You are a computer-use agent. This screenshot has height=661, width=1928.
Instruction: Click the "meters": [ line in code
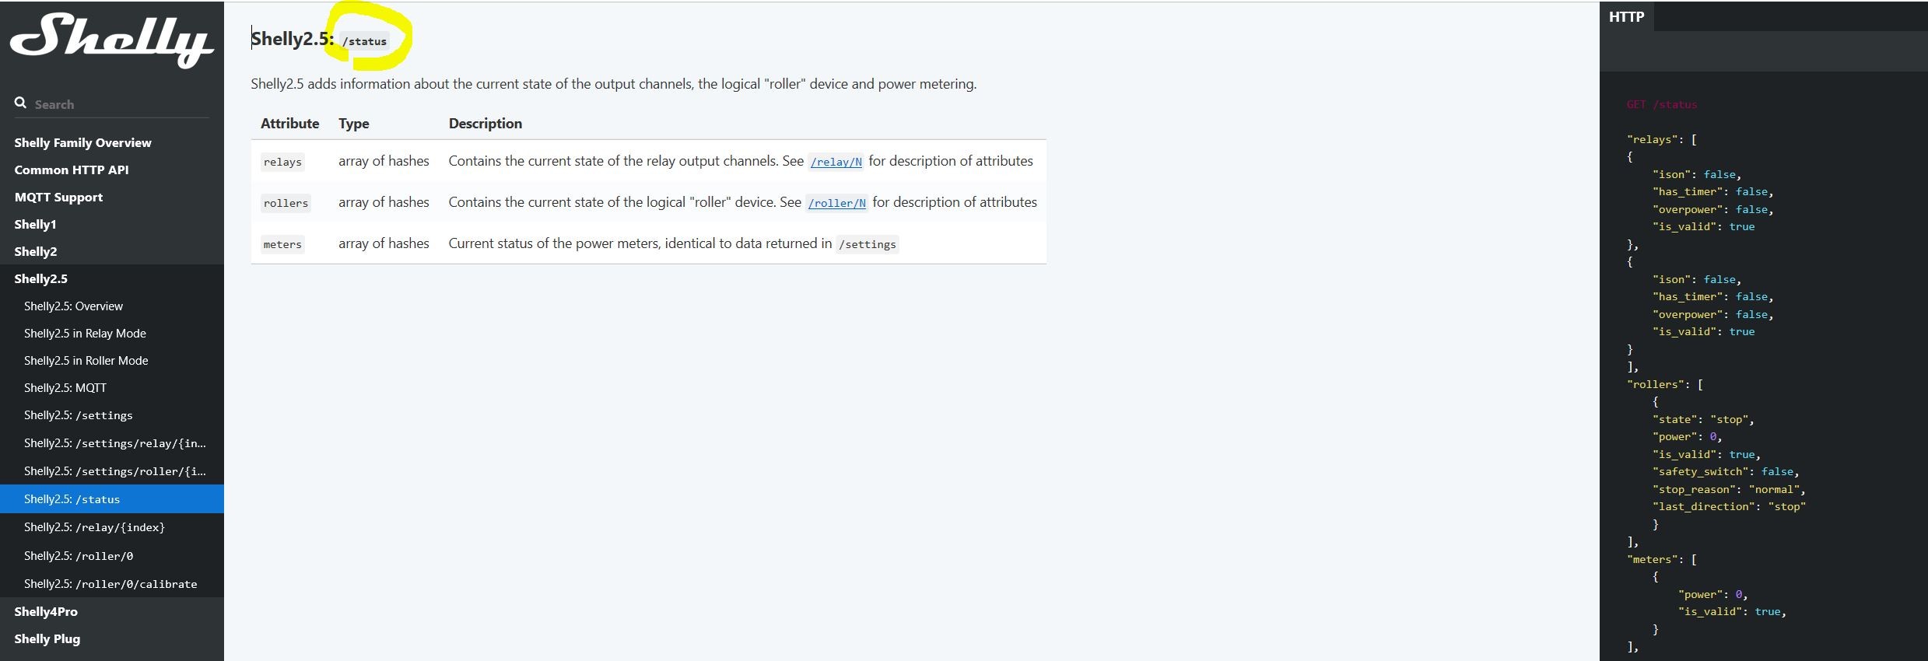pyautogui.click(x=1662, y=559)
